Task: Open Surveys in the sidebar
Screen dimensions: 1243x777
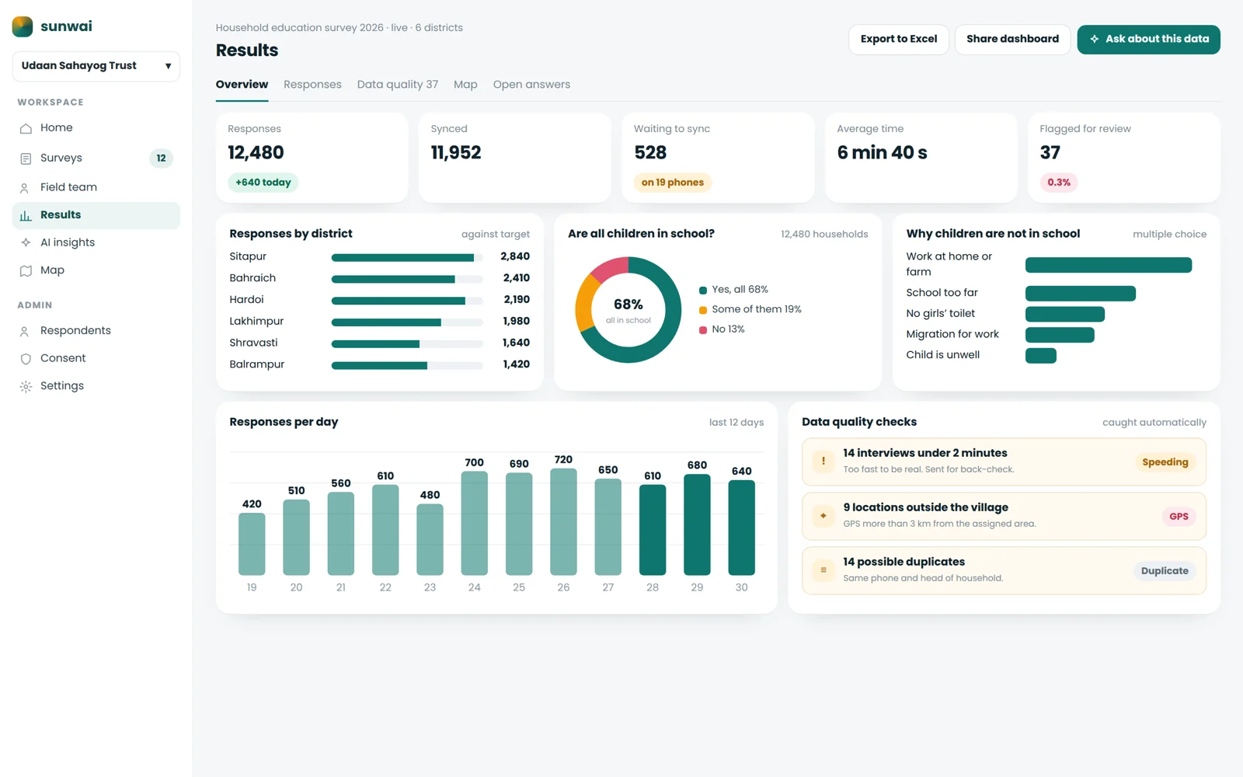Action: click(96, 158)
